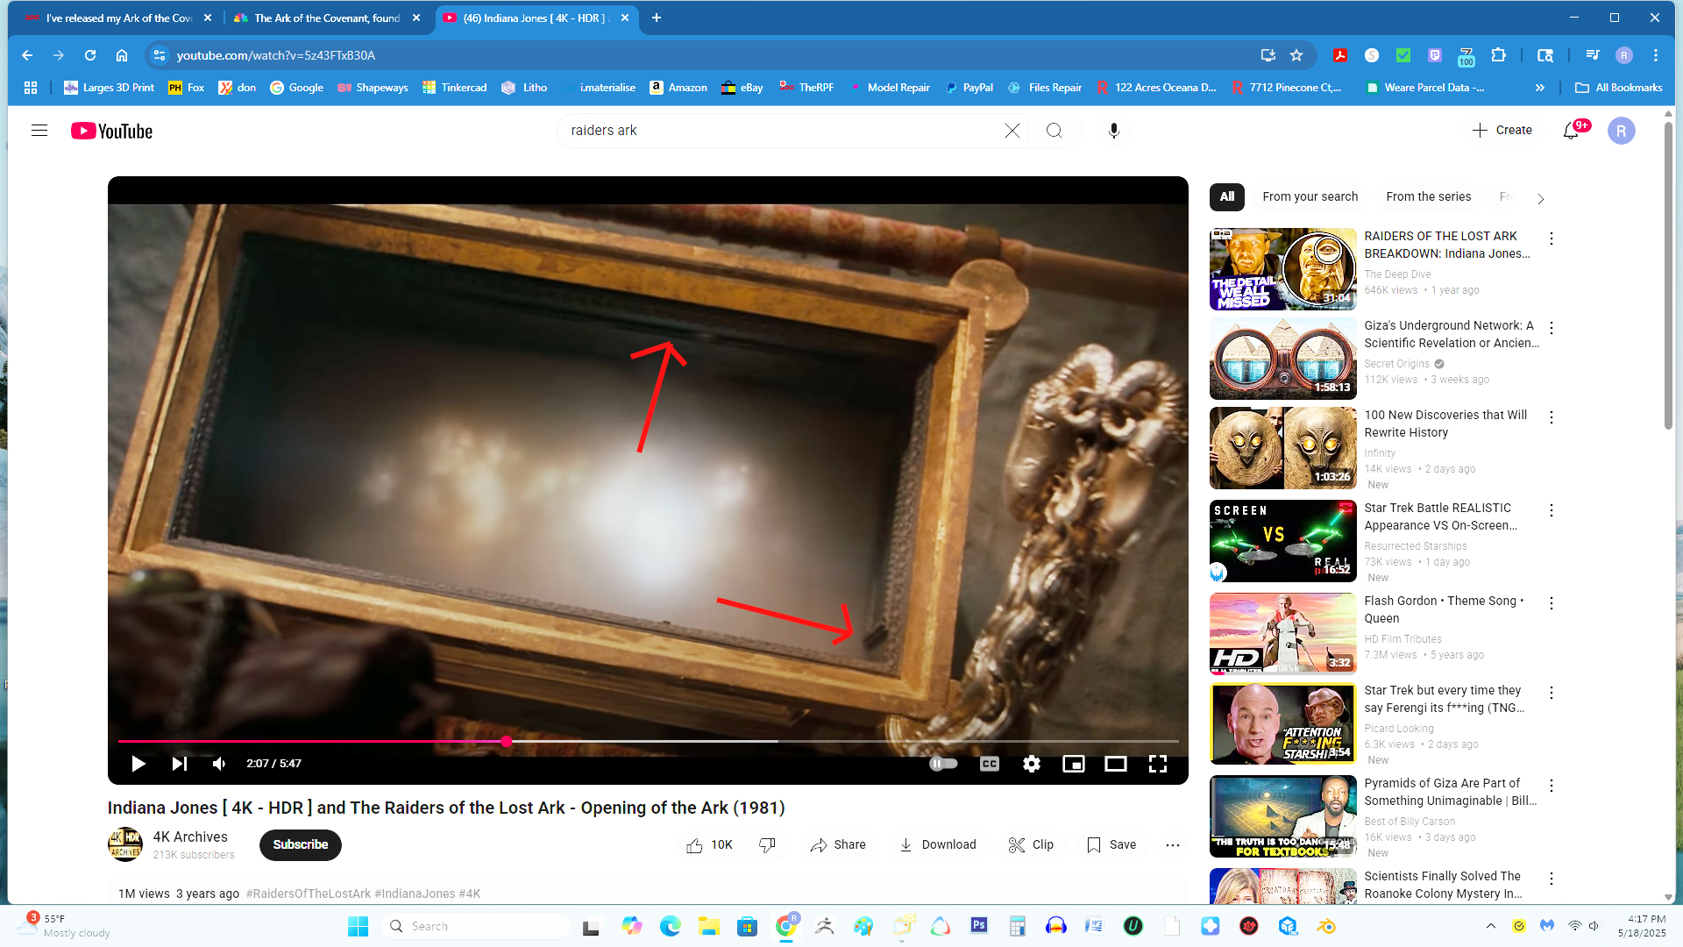Open Tinkercad bookmark

pos(454,88)
